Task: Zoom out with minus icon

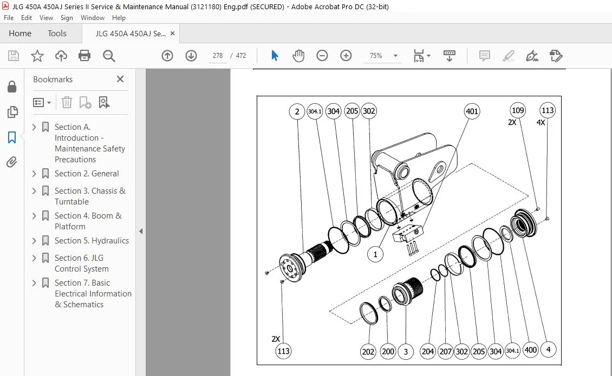Action: [x=322, y=56]
